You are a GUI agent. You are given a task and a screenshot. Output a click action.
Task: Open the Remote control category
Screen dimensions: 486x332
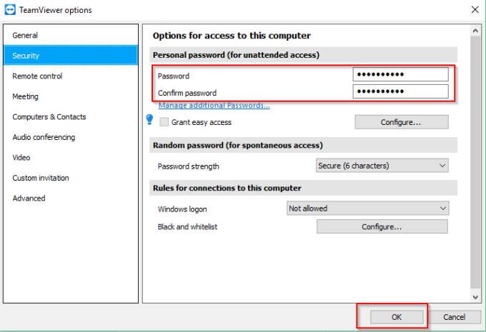[71, 76]
